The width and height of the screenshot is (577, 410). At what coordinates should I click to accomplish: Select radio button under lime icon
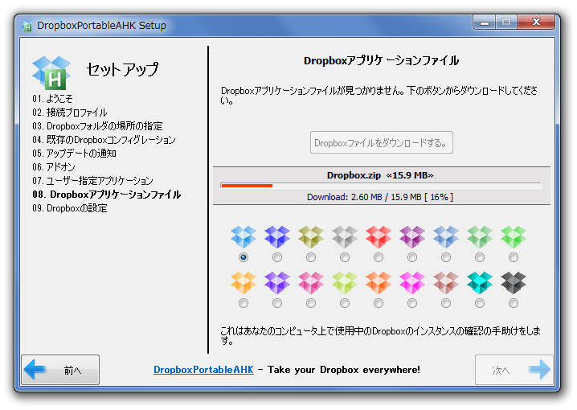point(345,303)
